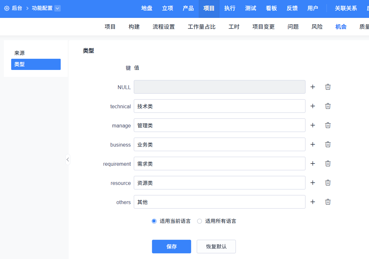
Task: Collapse the left sidebar panel
Action: point(68,159)
